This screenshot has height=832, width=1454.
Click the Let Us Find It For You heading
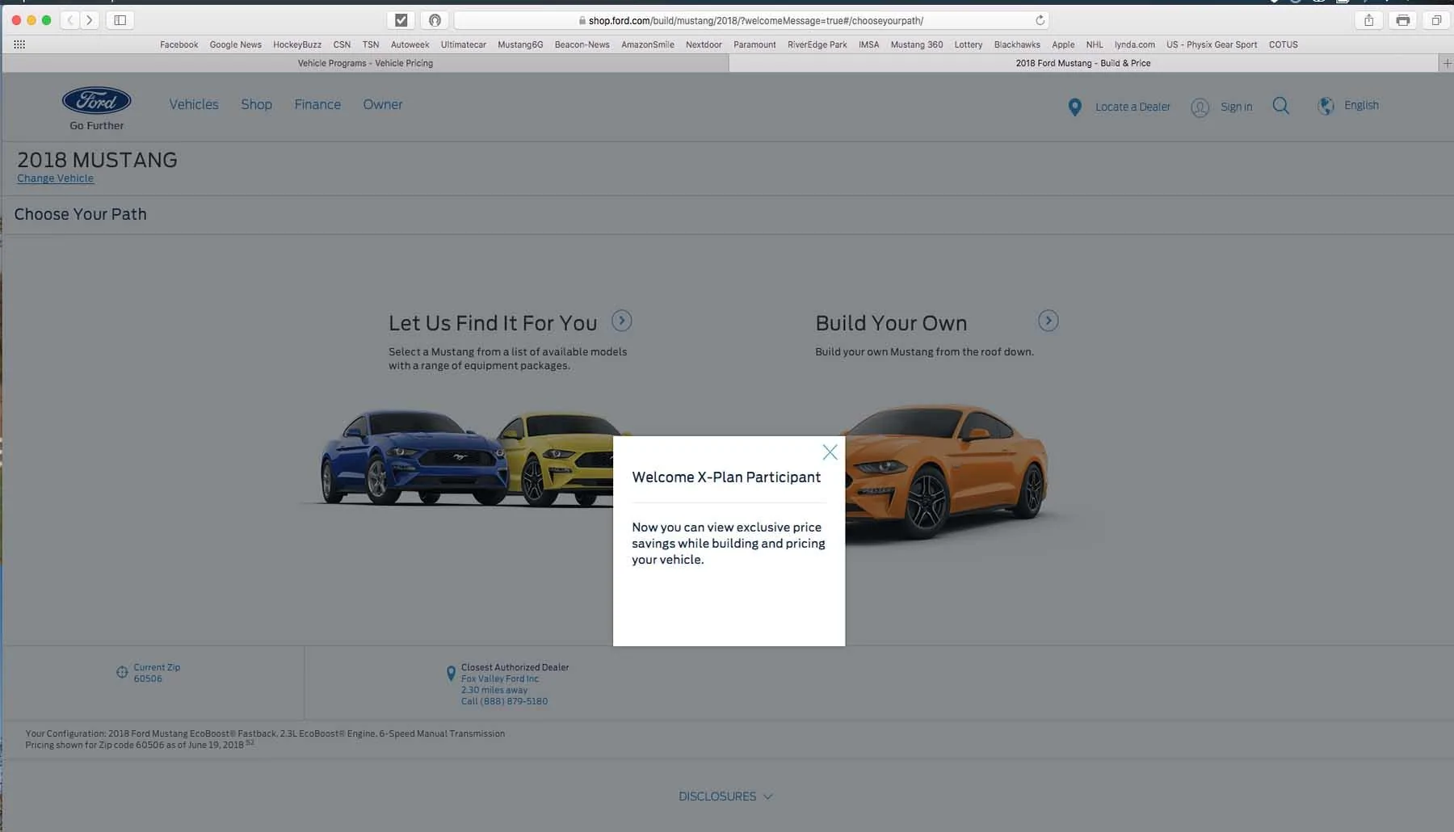[x=493, y=323]
